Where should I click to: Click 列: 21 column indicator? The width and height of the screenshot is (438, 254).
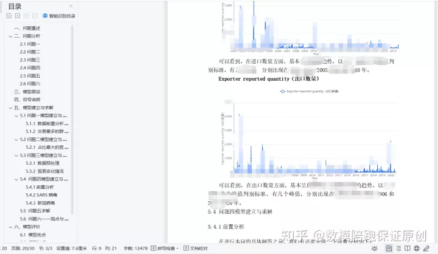(x=111, y=249)
